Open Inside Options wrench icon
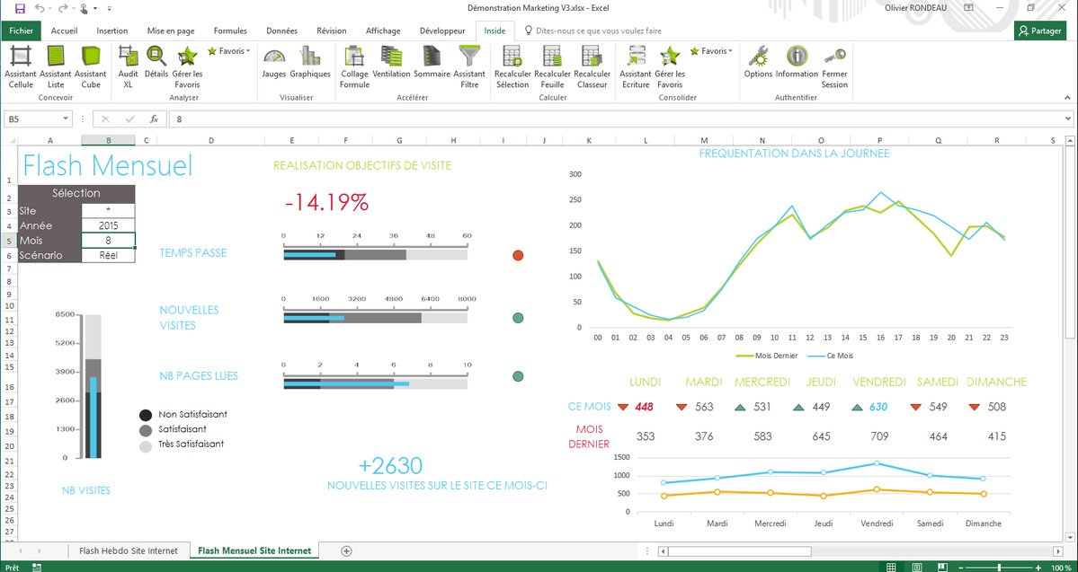Image resolution: width=1078 pixels, height=572 pixels. pyautogui.click(x=758, y=62)
